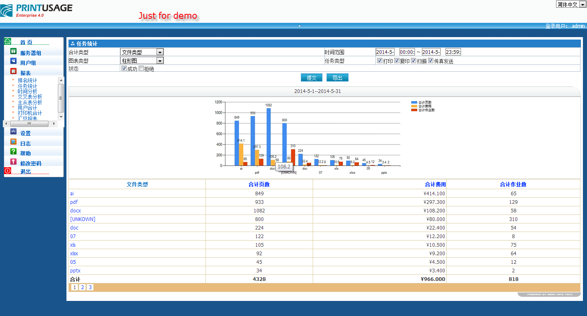
Task: Click the orange 日志 log icon
Action: [13, 142]
